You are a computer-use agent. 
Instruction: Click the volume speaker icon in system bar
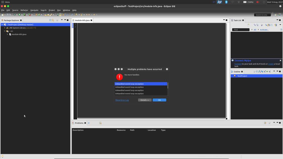(258, 2)
